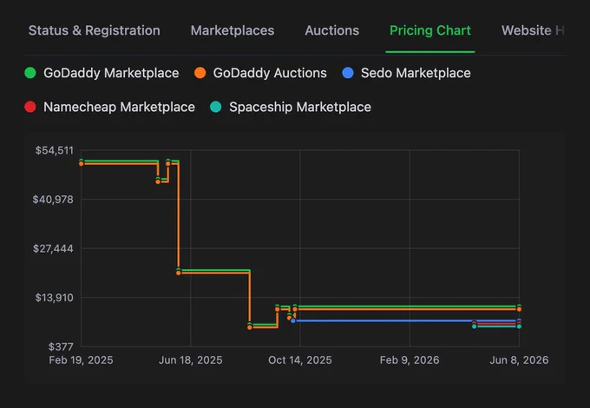590x408 pixels.
Task: Click the teal Spaceship data point at Jun 8, 2026
Action: click(x=519, y=326)
